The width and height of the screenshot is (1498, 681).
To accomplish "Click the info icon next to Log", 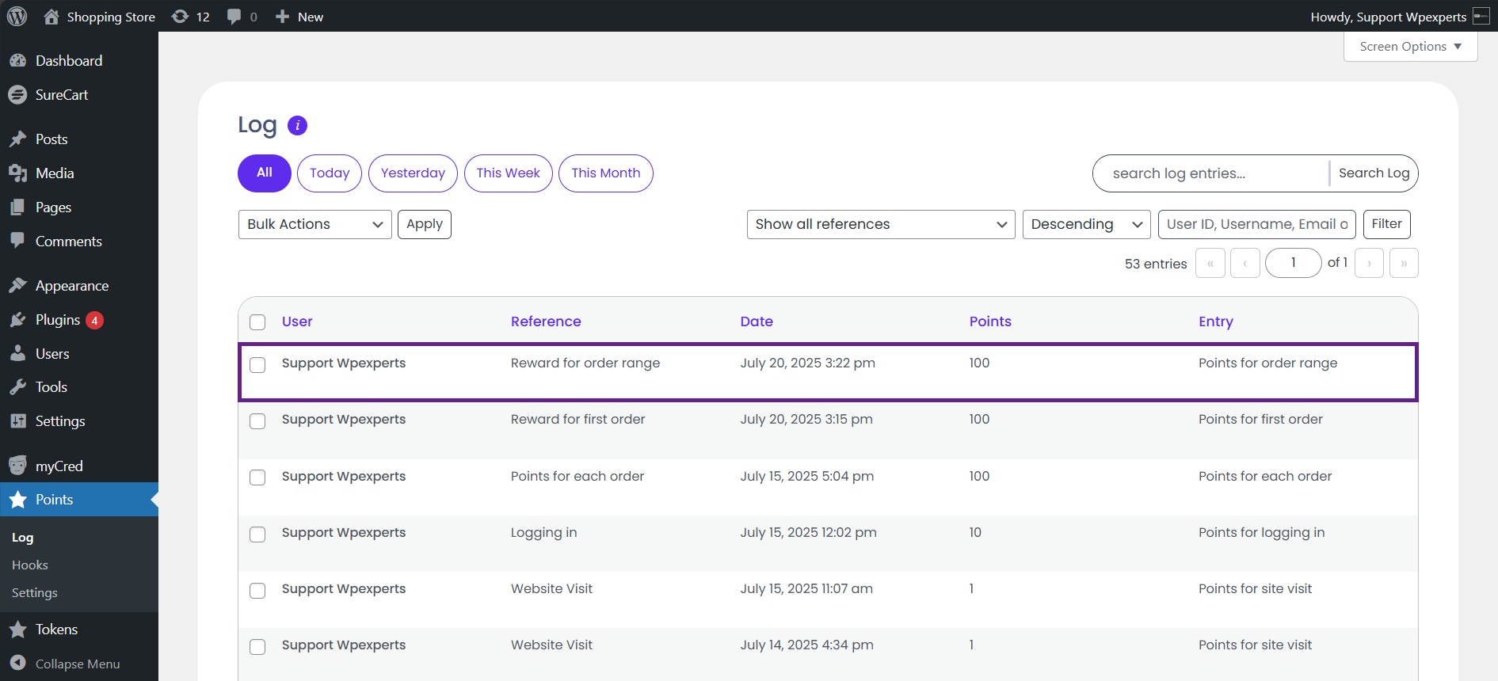I will tap(297, 125).
